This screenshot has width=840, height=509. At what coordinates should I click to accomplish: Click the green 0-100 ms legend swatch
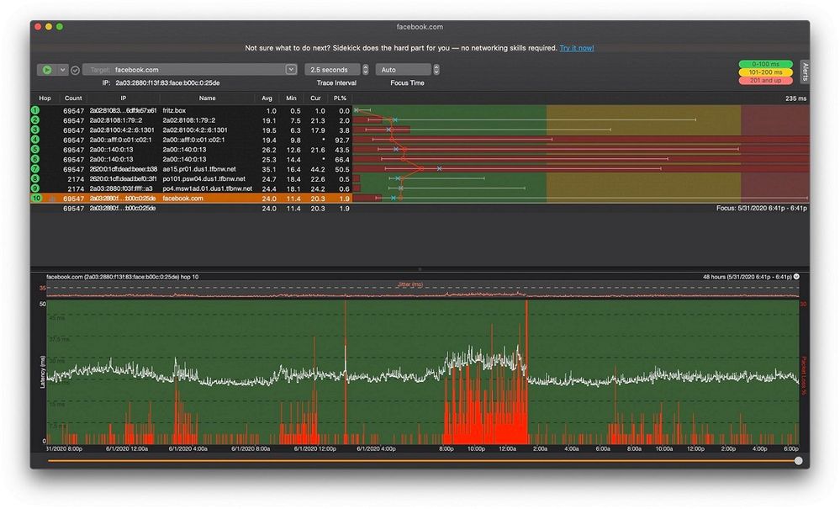tap(766, 63)
